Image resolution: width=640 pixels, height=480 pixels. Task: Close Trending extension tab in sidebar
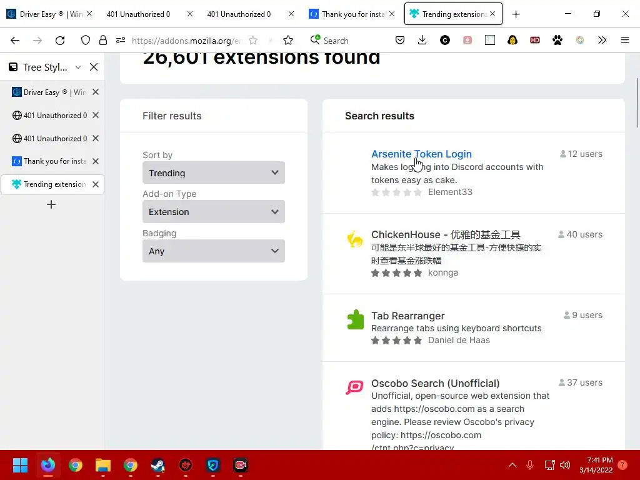[96, 184]
